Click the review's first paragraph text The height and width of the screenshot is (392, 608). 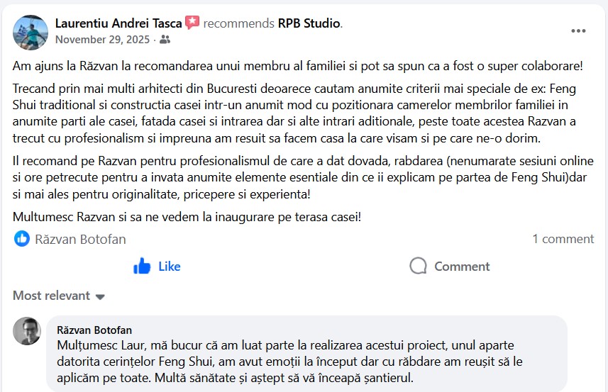point(298,66)
